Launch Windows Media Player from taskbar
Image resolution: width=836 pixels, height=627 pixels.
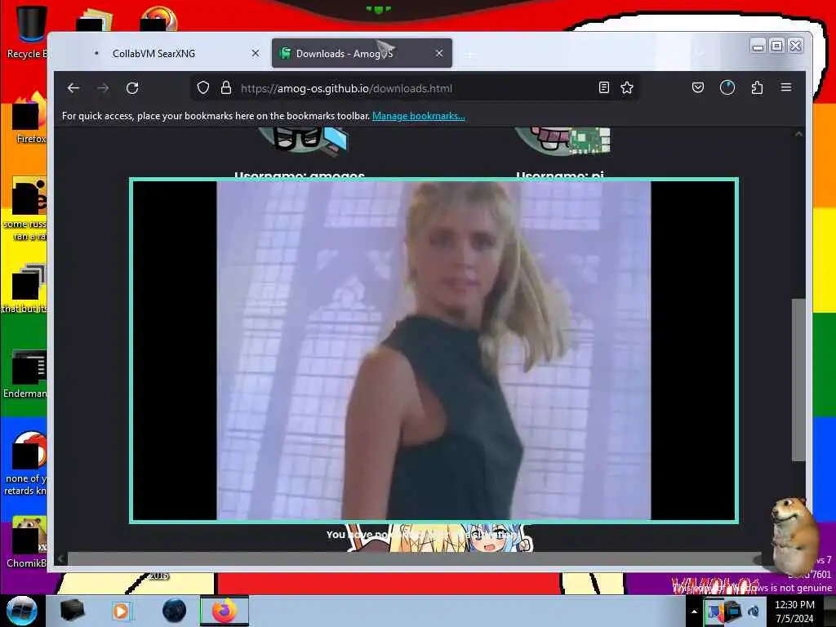click(122, 611)
